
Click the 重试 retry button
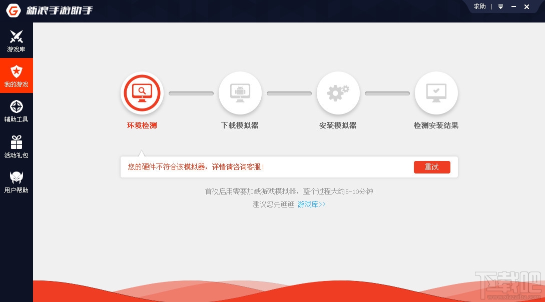click(432, 167)
